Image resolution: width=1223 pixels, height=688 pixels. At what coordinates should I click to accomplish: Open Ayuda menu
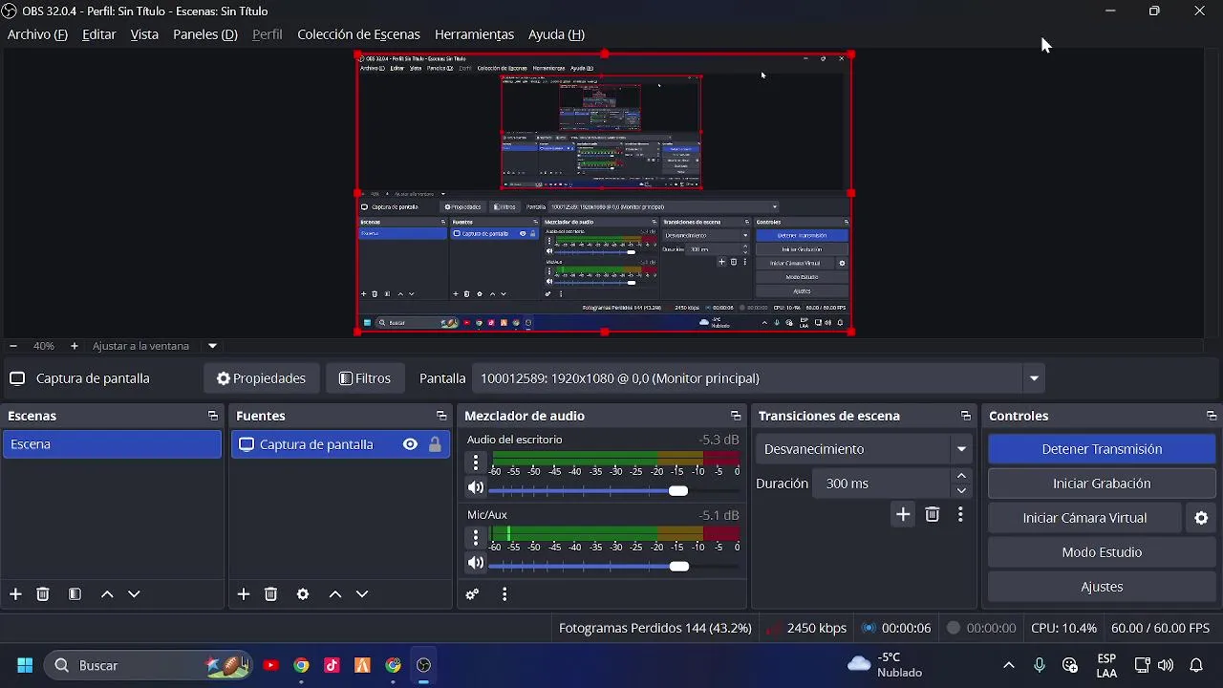(556, 34)
